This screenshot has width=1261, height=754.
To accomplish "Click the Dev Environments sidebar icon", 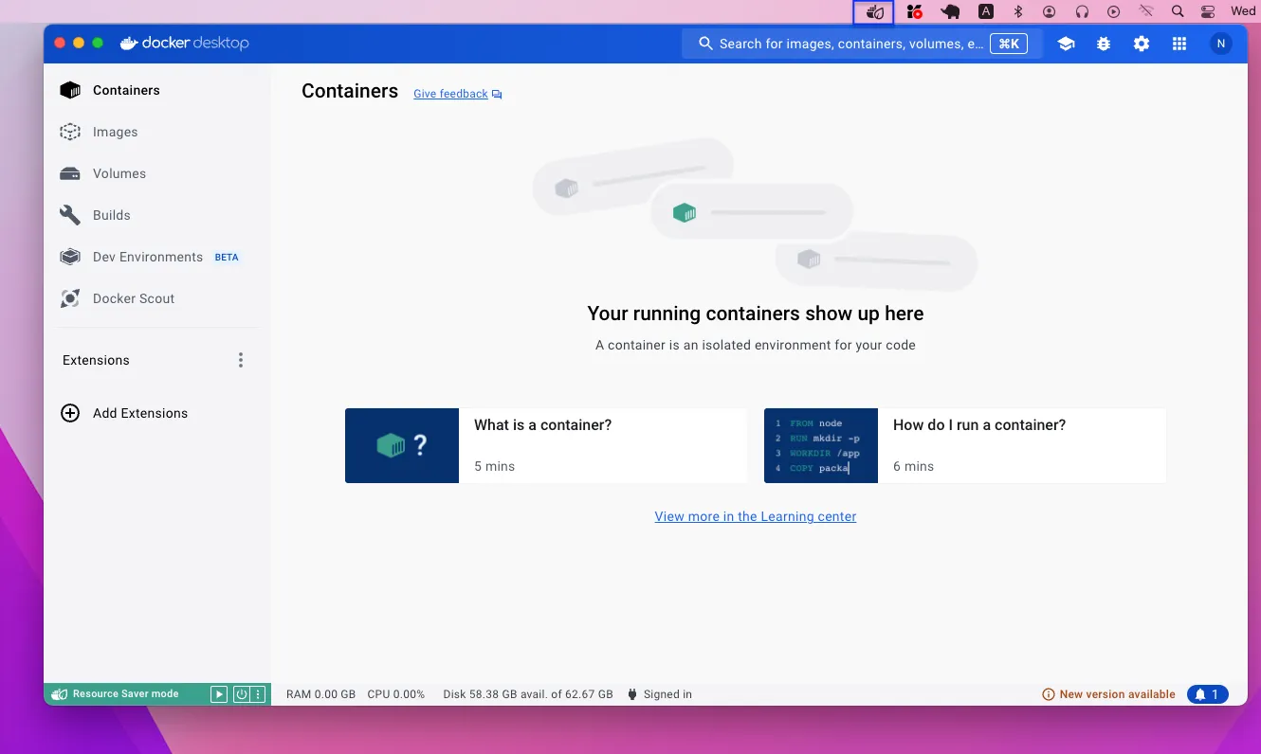I will [70, 257].
